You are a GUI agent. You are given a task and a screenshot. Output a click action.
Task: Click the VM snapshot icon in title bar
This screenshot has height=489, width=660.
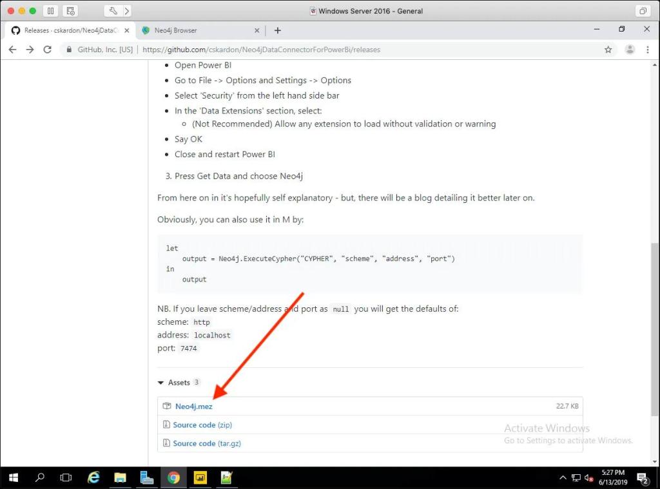click(x=70, y=11)
